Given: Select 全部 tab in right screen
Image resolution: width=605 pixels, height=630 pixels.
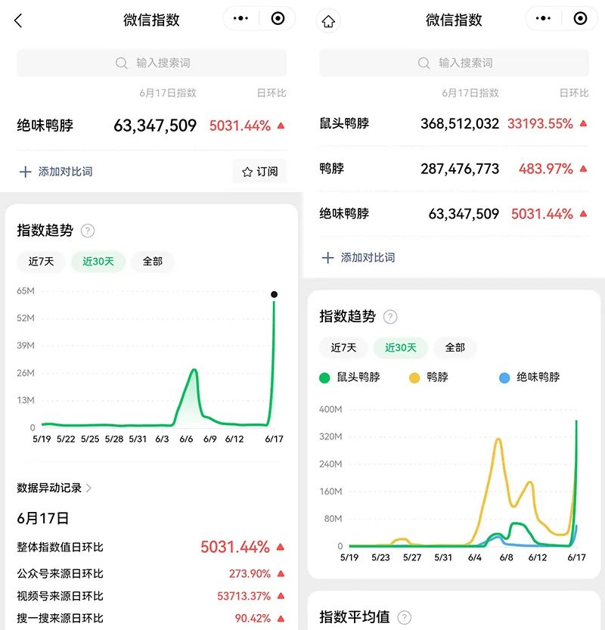Looking at the screenshot, I should (x=455, y=348).
